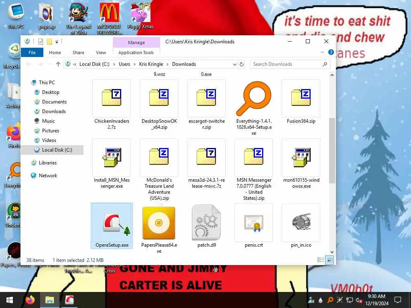The width and height of the screenshot is (411, 308).
Task: Open Music in navigation pane
Action: point(48,121)
